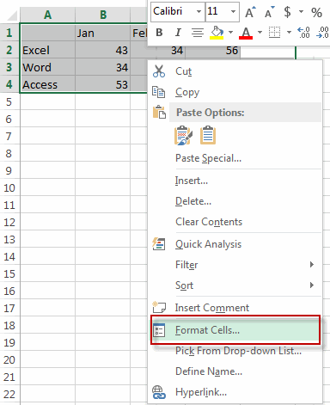Open the font size 11 dropdown
Image resolution: width=330 pixels, height=405 pixels.
[233, 12]
